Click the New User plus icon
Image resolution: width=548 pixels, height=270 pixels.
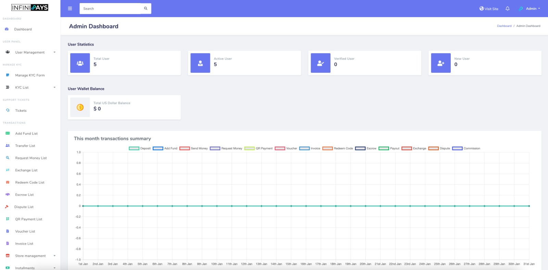pyautogui.click(x=441, y=63)
